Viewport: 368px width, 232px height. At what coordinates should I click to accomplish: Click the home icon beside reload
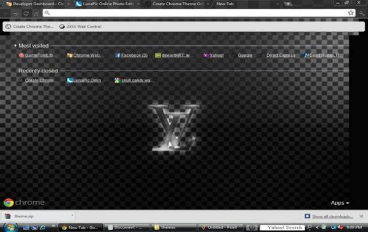click(35, 13)
